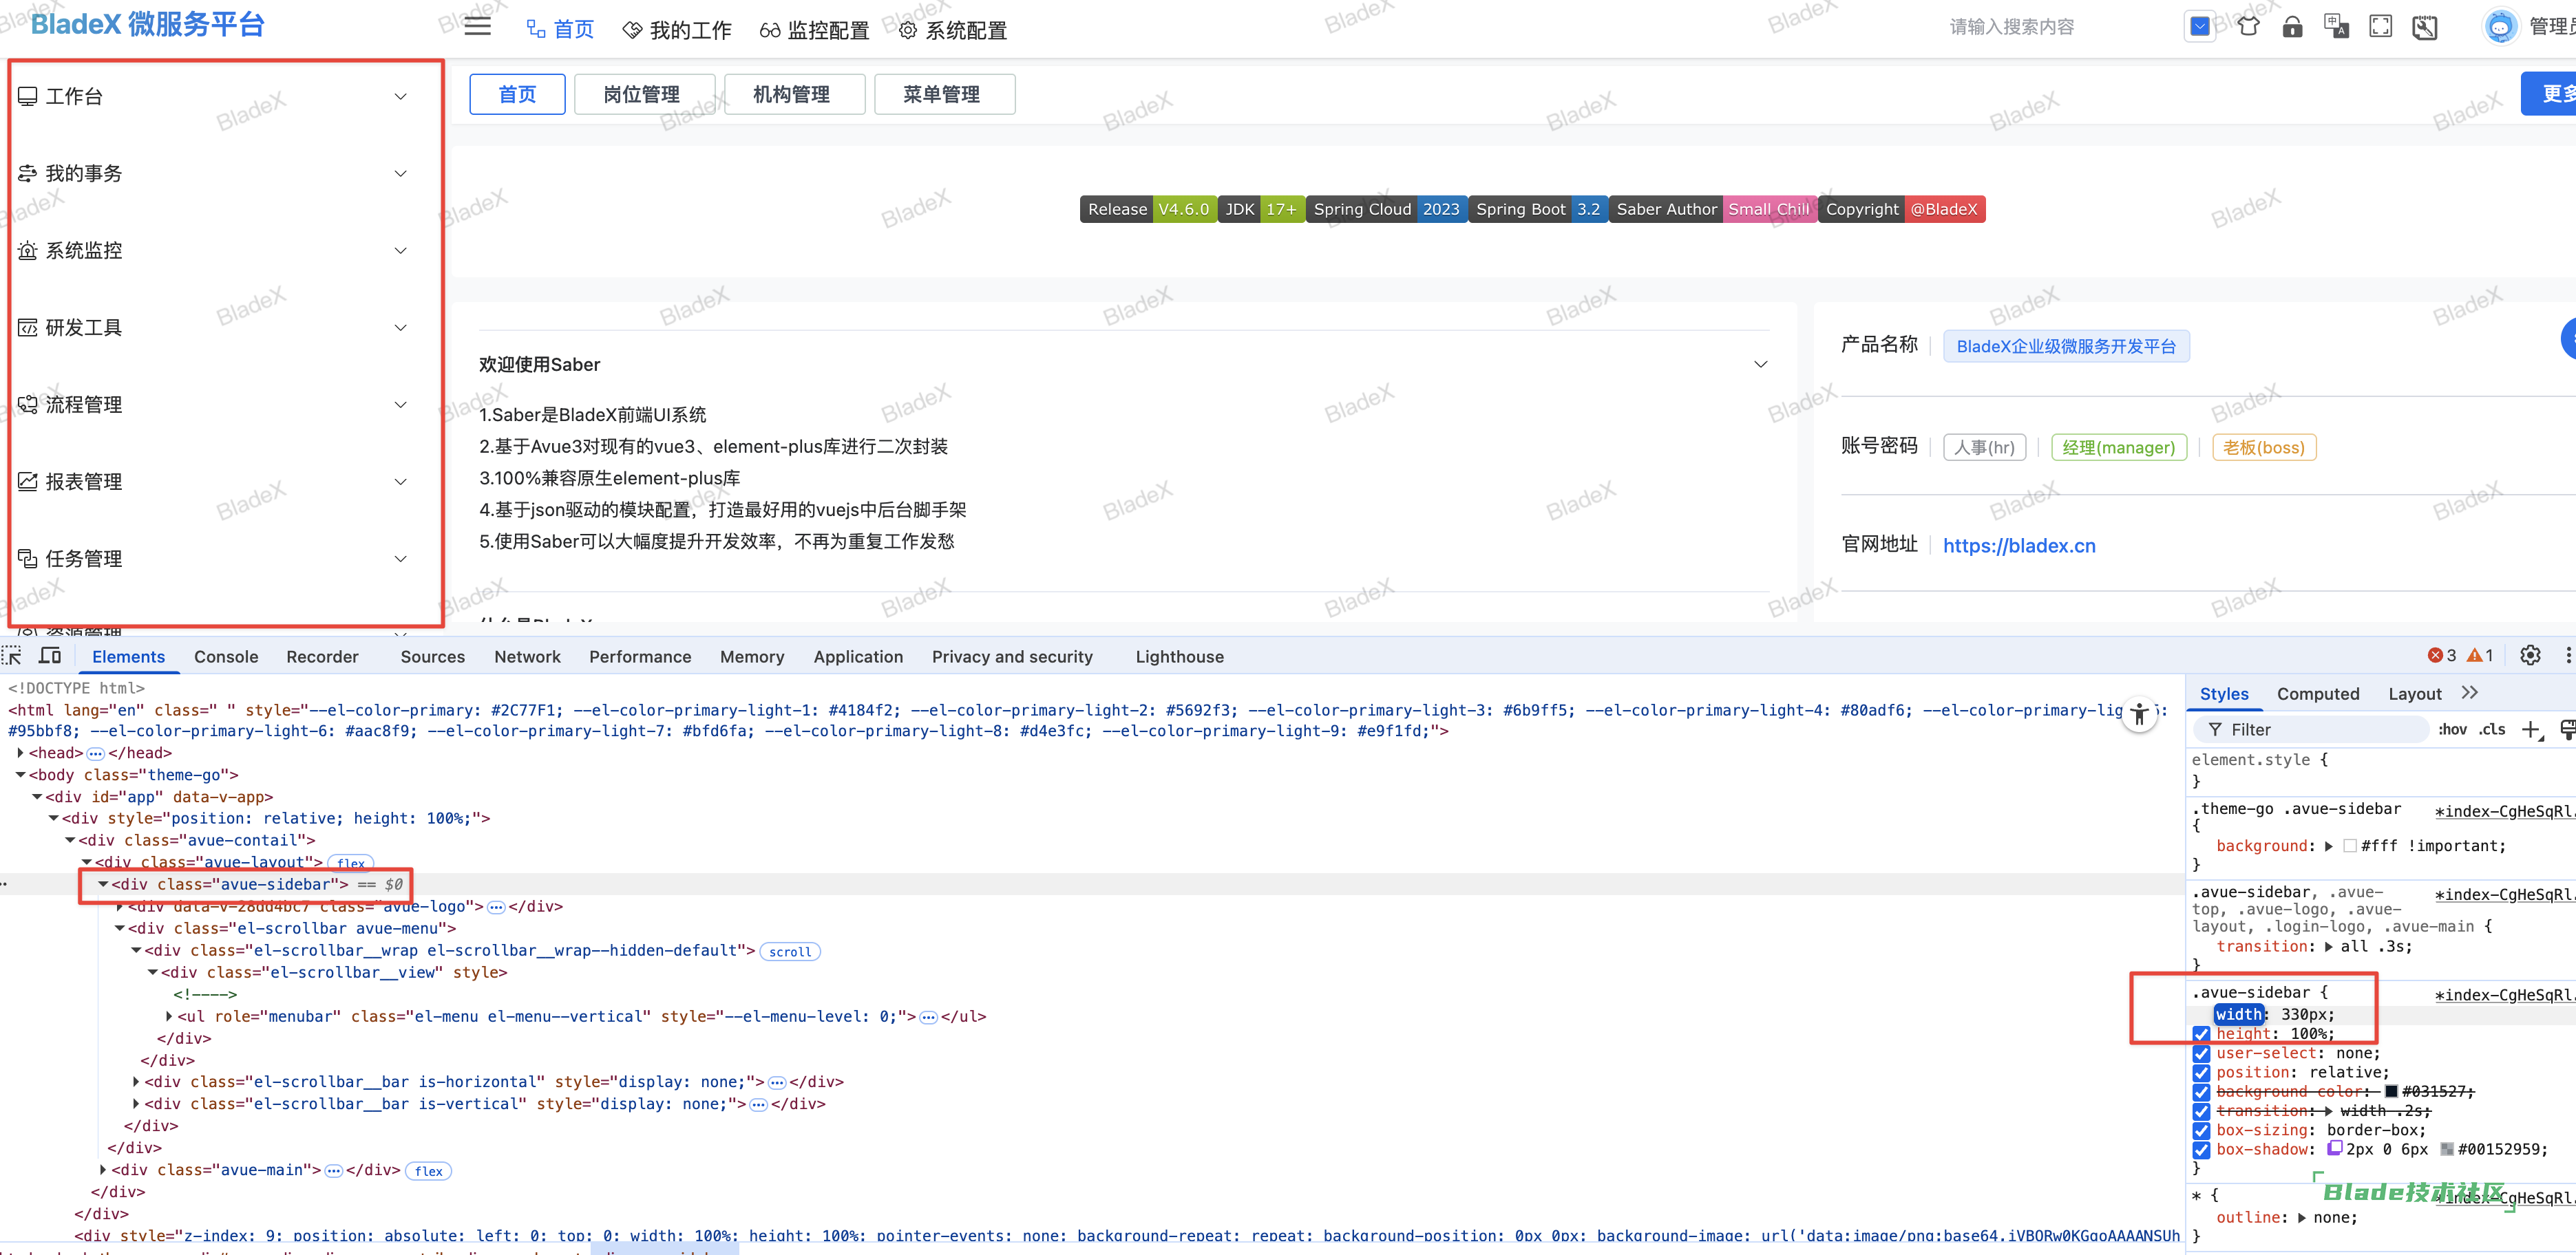Switch to the DevTools Console tab

click(x=226, y=656)
